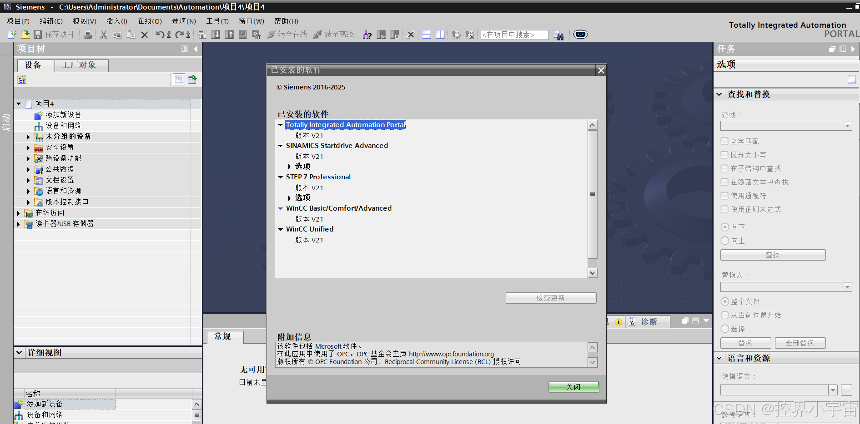Click the open project folder icon

(25, 35)
